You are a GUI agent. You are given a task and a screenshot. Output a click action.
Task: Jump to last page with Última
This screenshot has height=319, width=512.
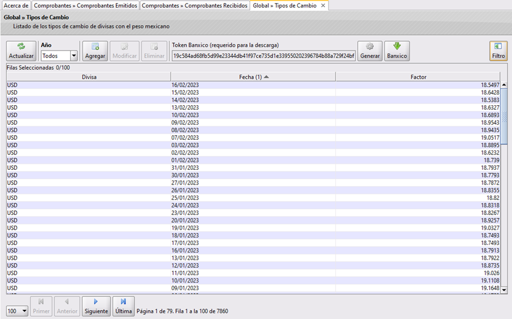(x=124, y=306)
